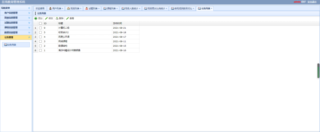Close the 班级列表 tab with its x
This screenshot has height=132, width=320.
(x=81, y=9)
